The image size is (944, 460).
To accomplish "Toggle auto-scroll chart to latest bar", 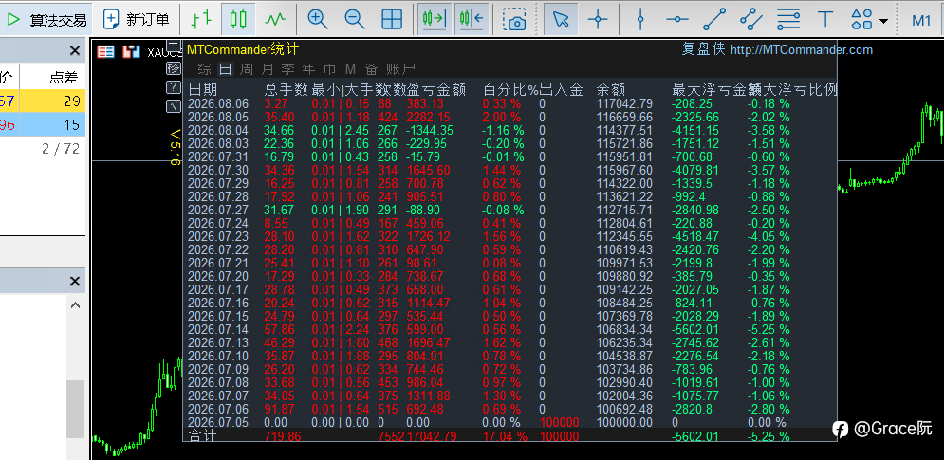I will point(435,19).
